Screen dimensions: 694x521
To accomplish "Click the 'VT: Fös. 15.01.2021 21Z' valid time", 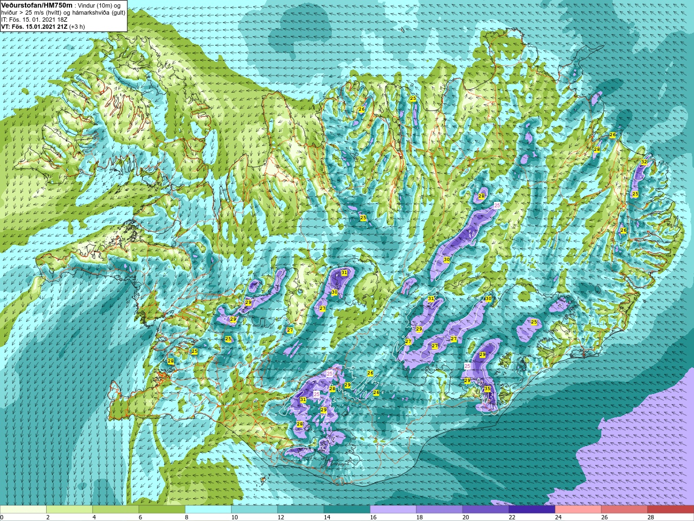I will click(x=35, y=27).
